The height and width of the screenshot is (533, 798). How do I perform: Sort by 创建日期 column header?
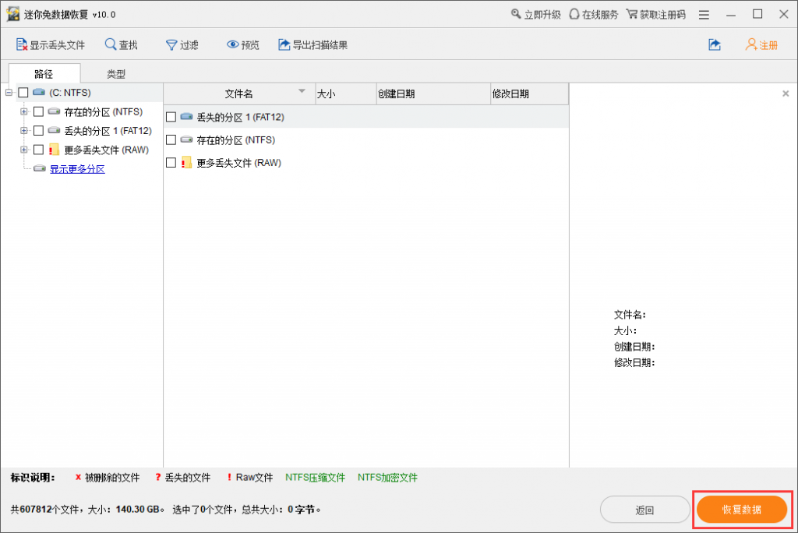(433, 94)
